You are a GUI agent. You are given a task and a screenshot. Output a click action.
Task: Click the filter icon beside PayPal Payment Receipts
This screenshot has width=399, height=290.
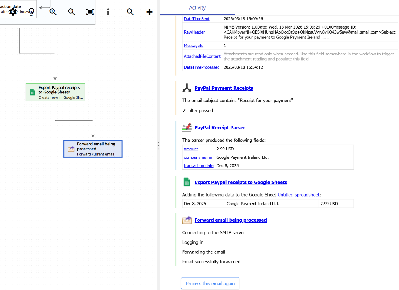(x=187, y=88)
